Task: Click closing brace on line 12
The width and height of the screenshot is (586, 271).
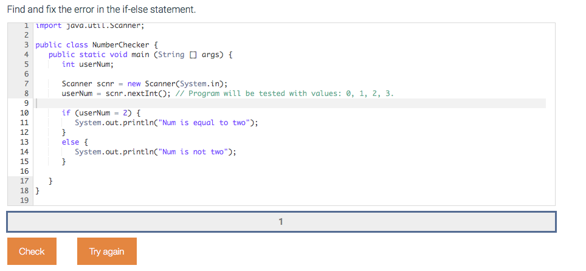Action: click(64, 132)
